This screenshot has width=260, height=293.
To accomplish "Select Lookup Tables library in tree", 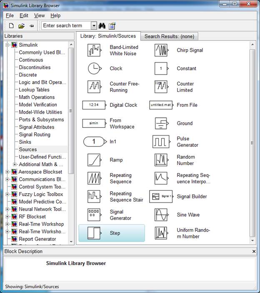I will pos(34,90).
